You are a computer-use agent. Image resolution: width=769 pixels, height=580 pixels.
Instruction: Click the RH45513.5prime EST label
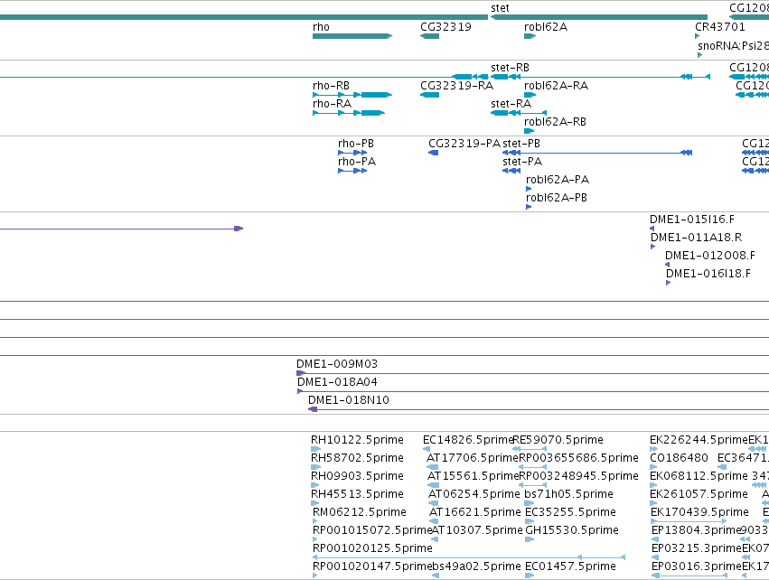pos(357,494)
